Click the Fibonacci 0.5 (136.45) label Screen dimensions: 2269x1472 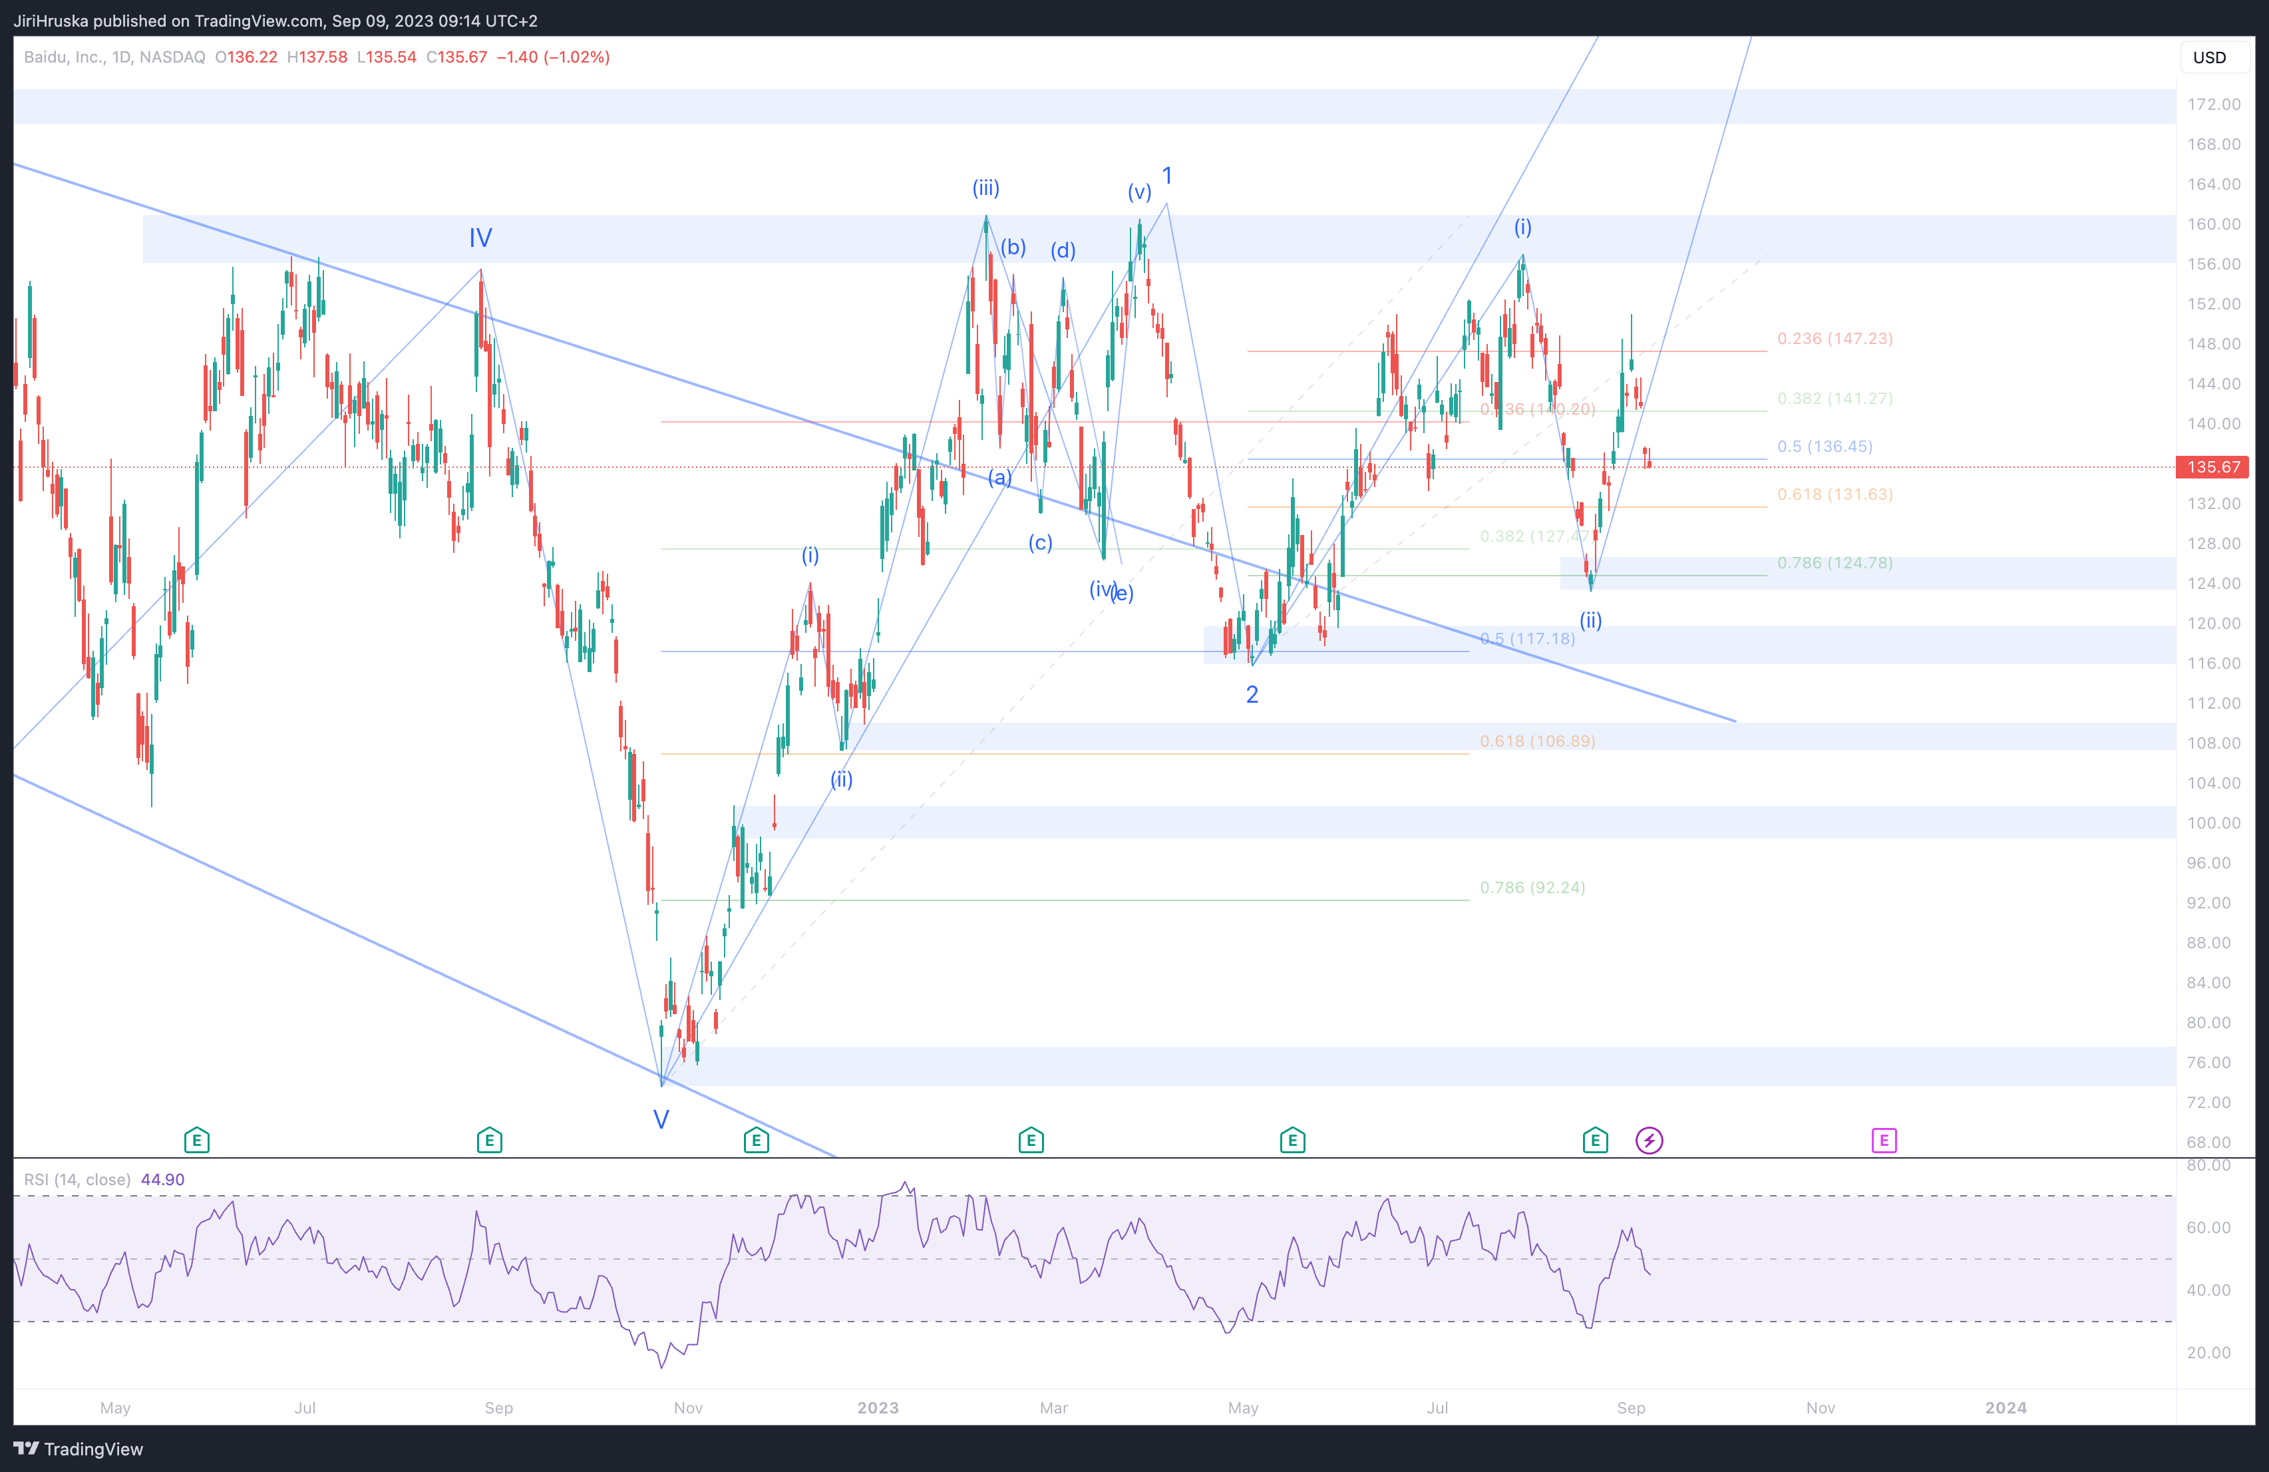pyautogui.click(x=1825, y=446)
